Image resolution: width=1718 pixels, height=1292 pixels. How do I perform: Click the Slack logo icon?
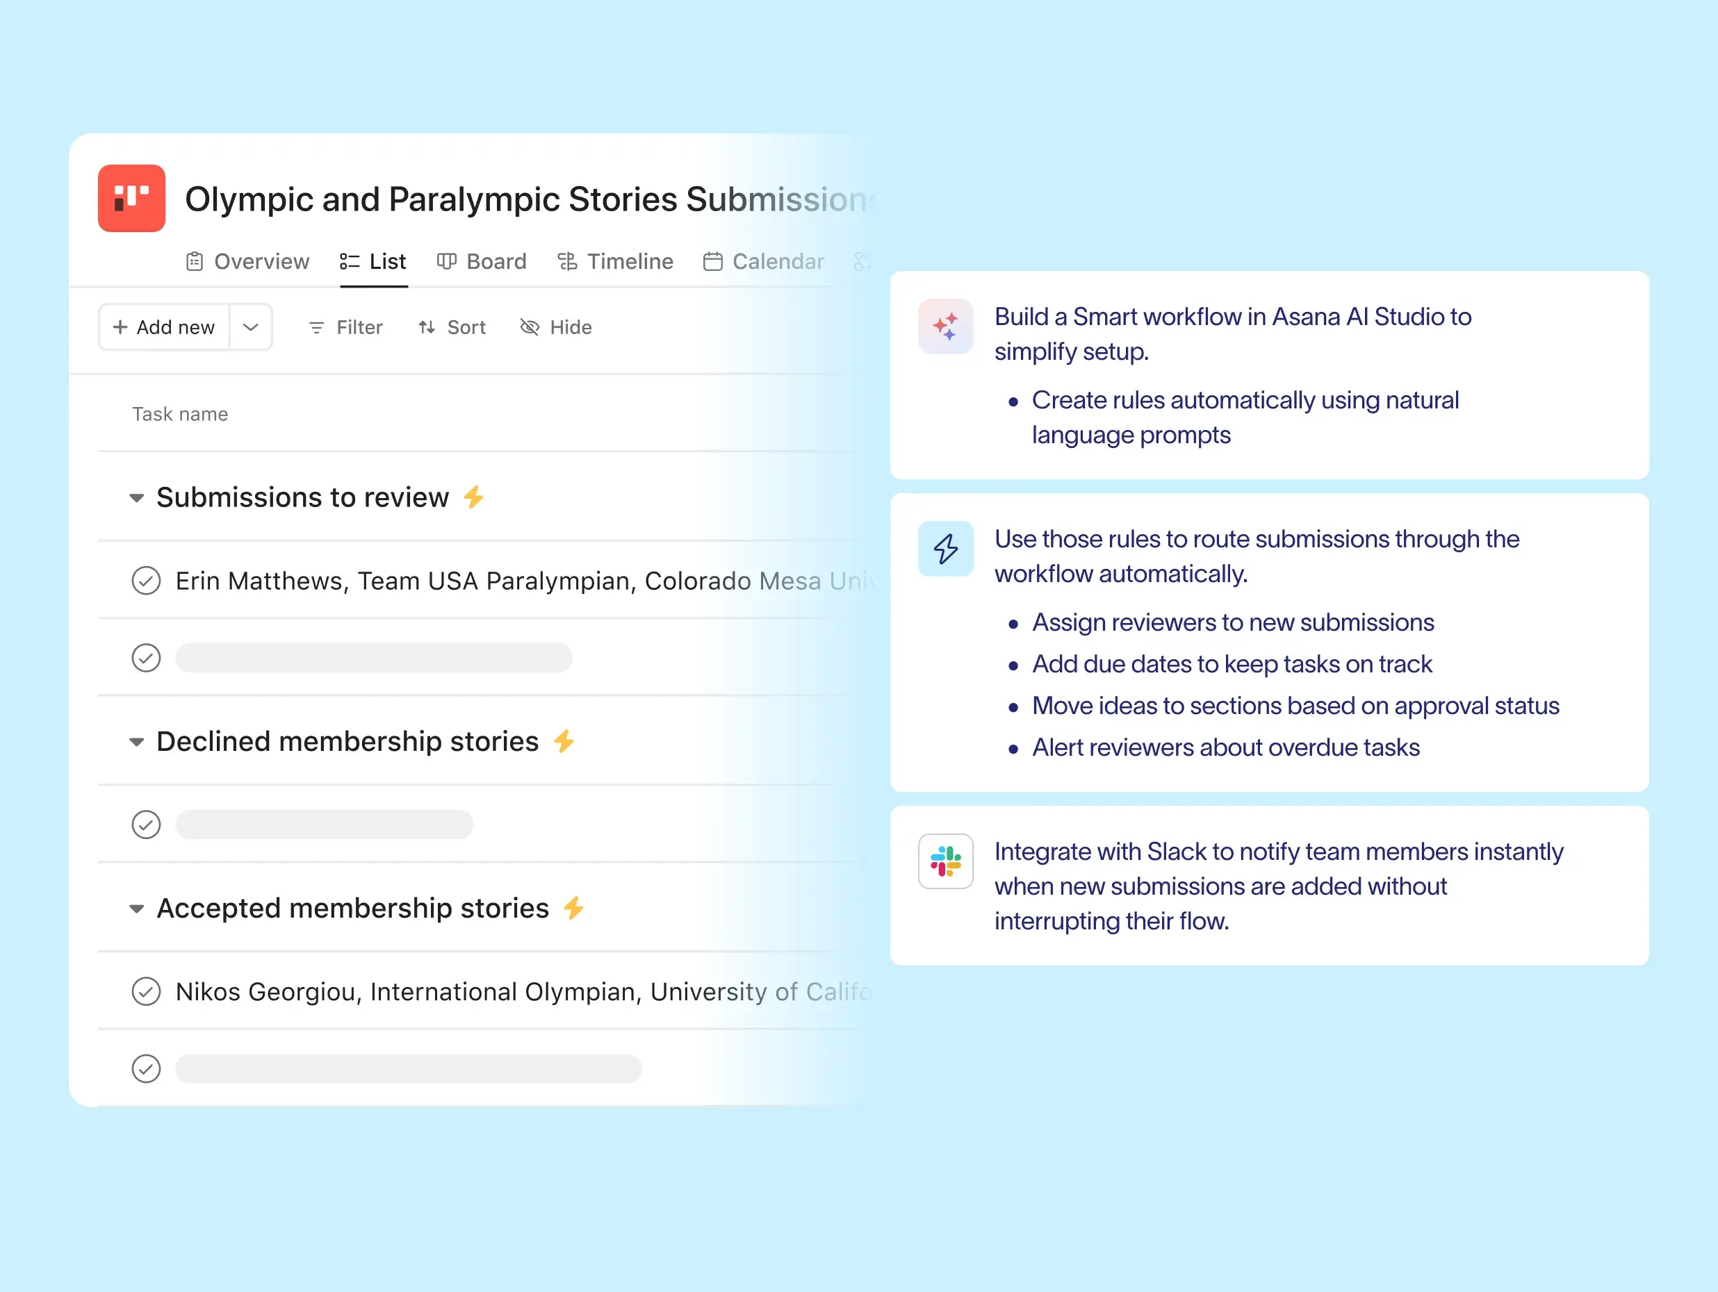click(945, 861)
